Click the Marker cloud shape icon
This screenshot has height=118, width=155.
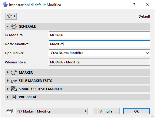click(14, 72)
